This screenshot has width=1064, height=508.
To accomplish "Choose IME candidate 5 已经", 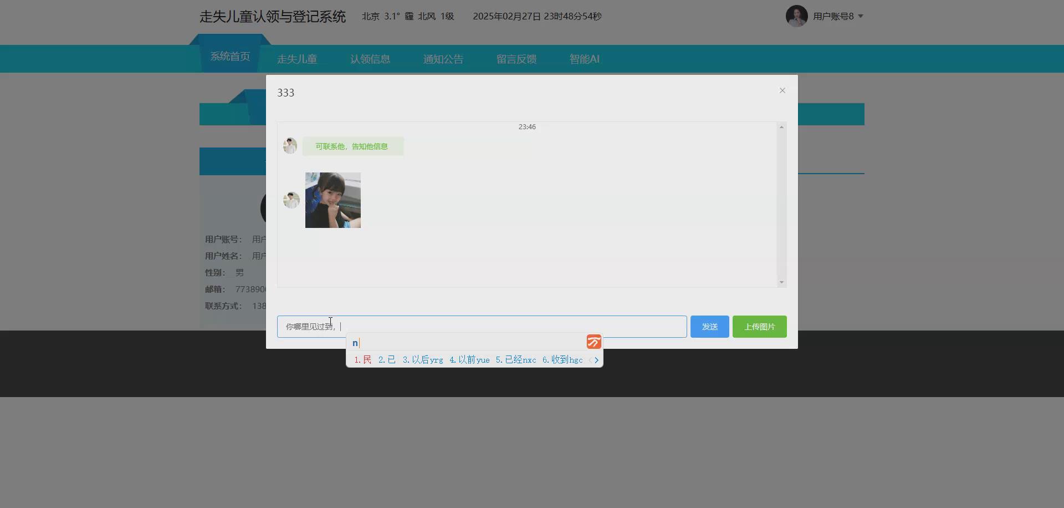I will point(516,360).
